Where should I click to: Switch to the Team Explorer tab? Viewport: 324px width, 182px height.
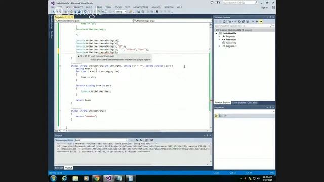(239, 103)
